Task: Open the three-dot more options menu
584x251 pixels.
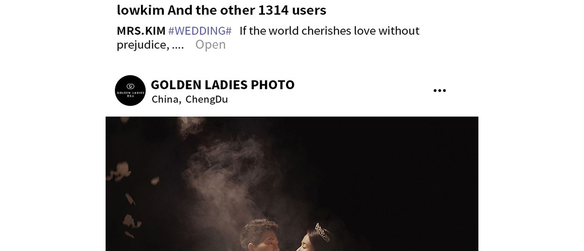Action: click(x=440, y=91)
